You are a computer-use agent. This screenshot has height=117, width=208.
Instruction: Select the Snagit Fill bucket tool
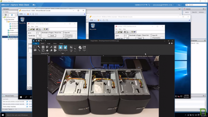point(47,50)
